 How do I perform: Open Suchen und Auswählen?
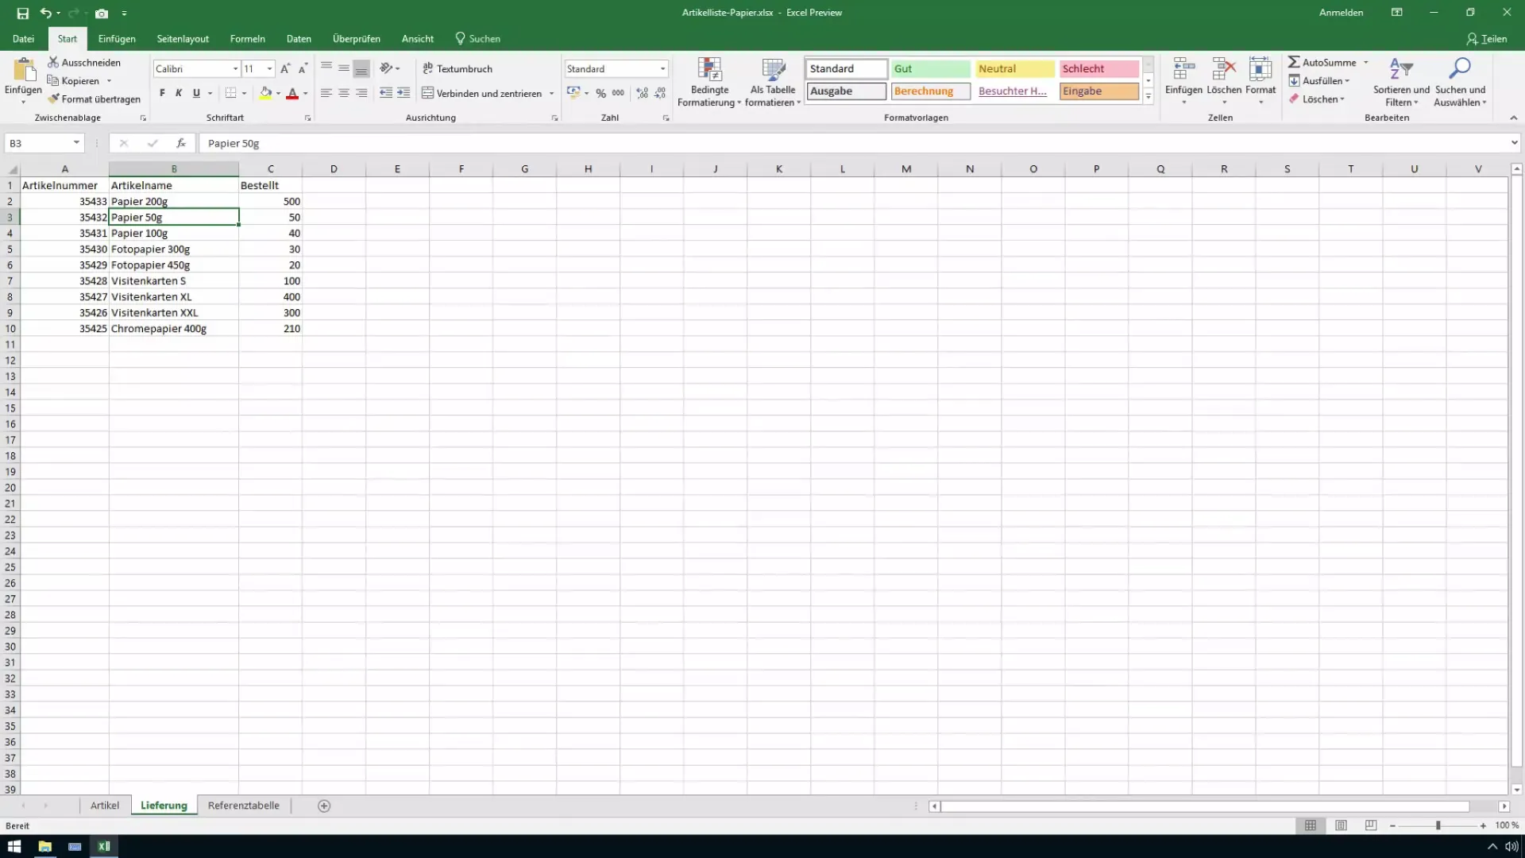(1460, 82)
